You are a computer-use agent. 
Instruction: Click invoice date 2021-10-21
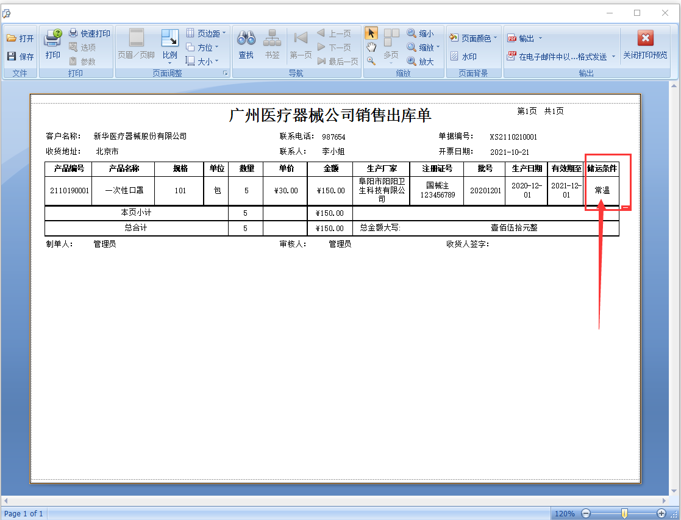click(x=510, y=152)
